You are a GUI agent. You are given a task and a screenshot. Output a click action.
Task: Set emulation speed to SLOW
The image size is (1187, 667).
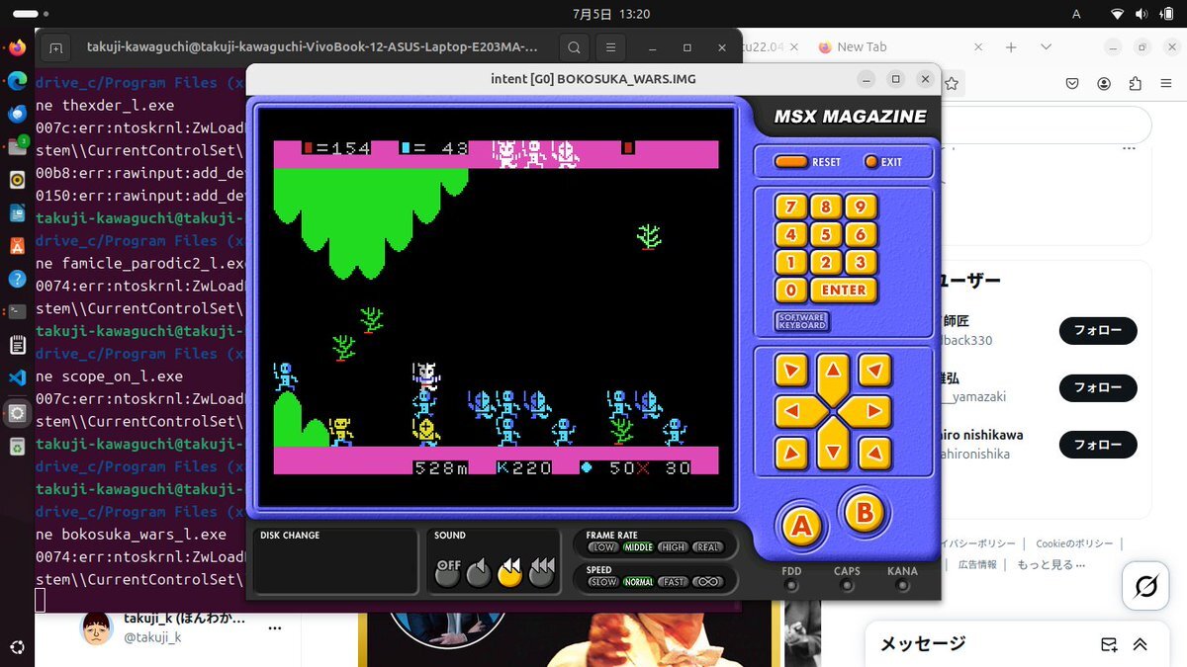(x=603, y=582)
